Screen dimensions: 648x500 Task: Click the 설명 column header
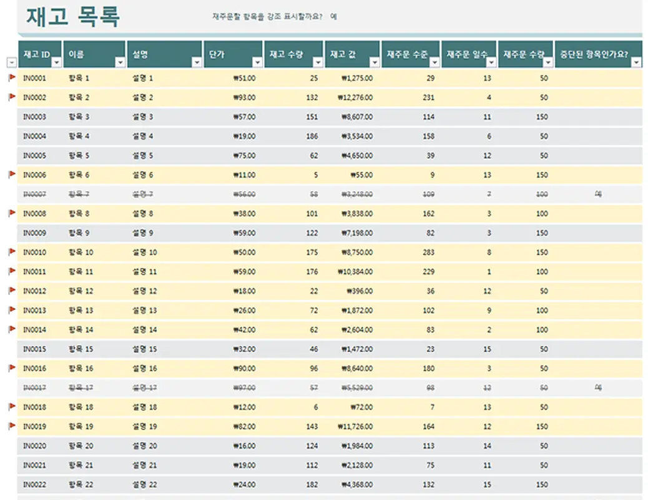[164, 54]
